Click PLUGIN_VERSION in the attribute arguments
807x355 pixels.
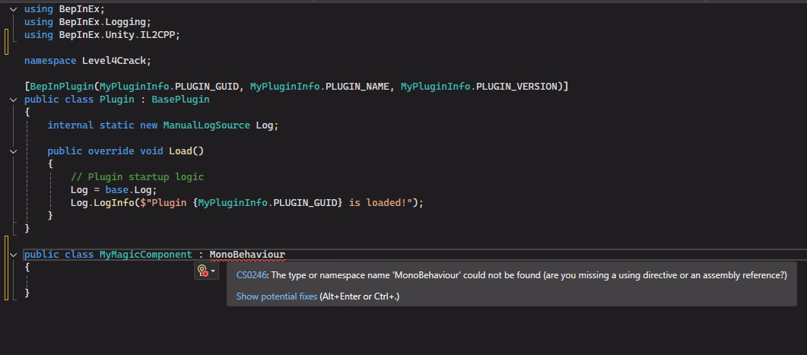pyautogui.click(x=519, y=87)
